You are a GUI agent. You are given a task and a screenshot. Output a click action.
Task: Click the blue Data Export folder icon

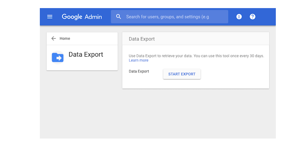(58, 57)
